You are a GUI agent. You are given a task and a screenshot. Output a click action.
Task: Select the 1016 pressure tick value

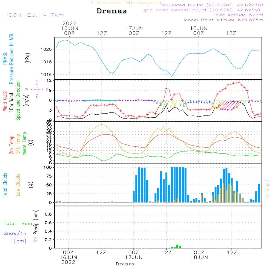pos(46,75)
